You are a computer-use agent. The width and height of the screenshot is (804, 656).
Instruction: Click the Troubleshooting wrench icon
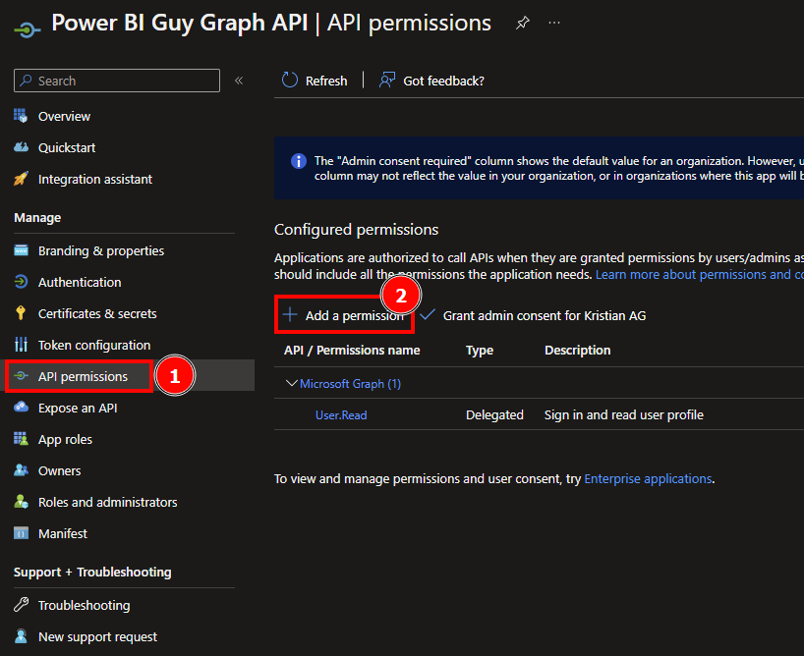pos(22,606)
